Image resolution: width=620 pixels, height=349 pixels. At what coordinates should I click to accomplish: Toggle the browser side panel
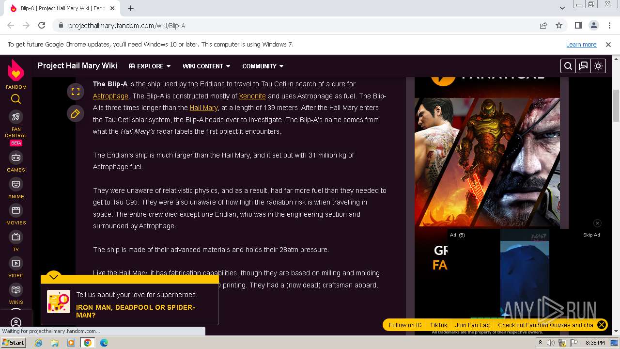coord(578,26)
